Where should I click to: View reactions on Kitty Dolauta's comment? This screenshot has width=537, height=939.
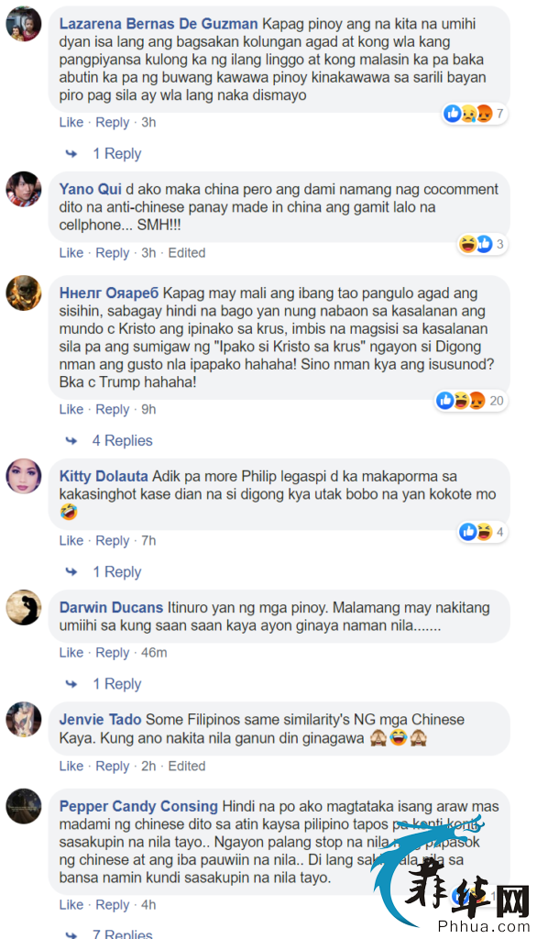click(482, 531)
